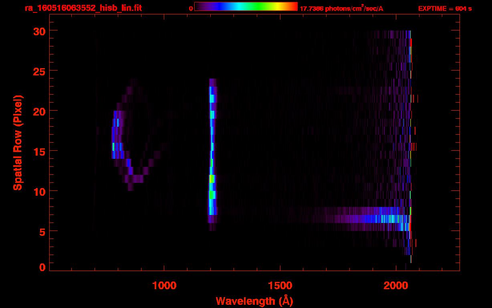Click the 25 spatial row tick label
This screenshot has width=492, height=308.
pyautogui.click(x=38, y=71)
